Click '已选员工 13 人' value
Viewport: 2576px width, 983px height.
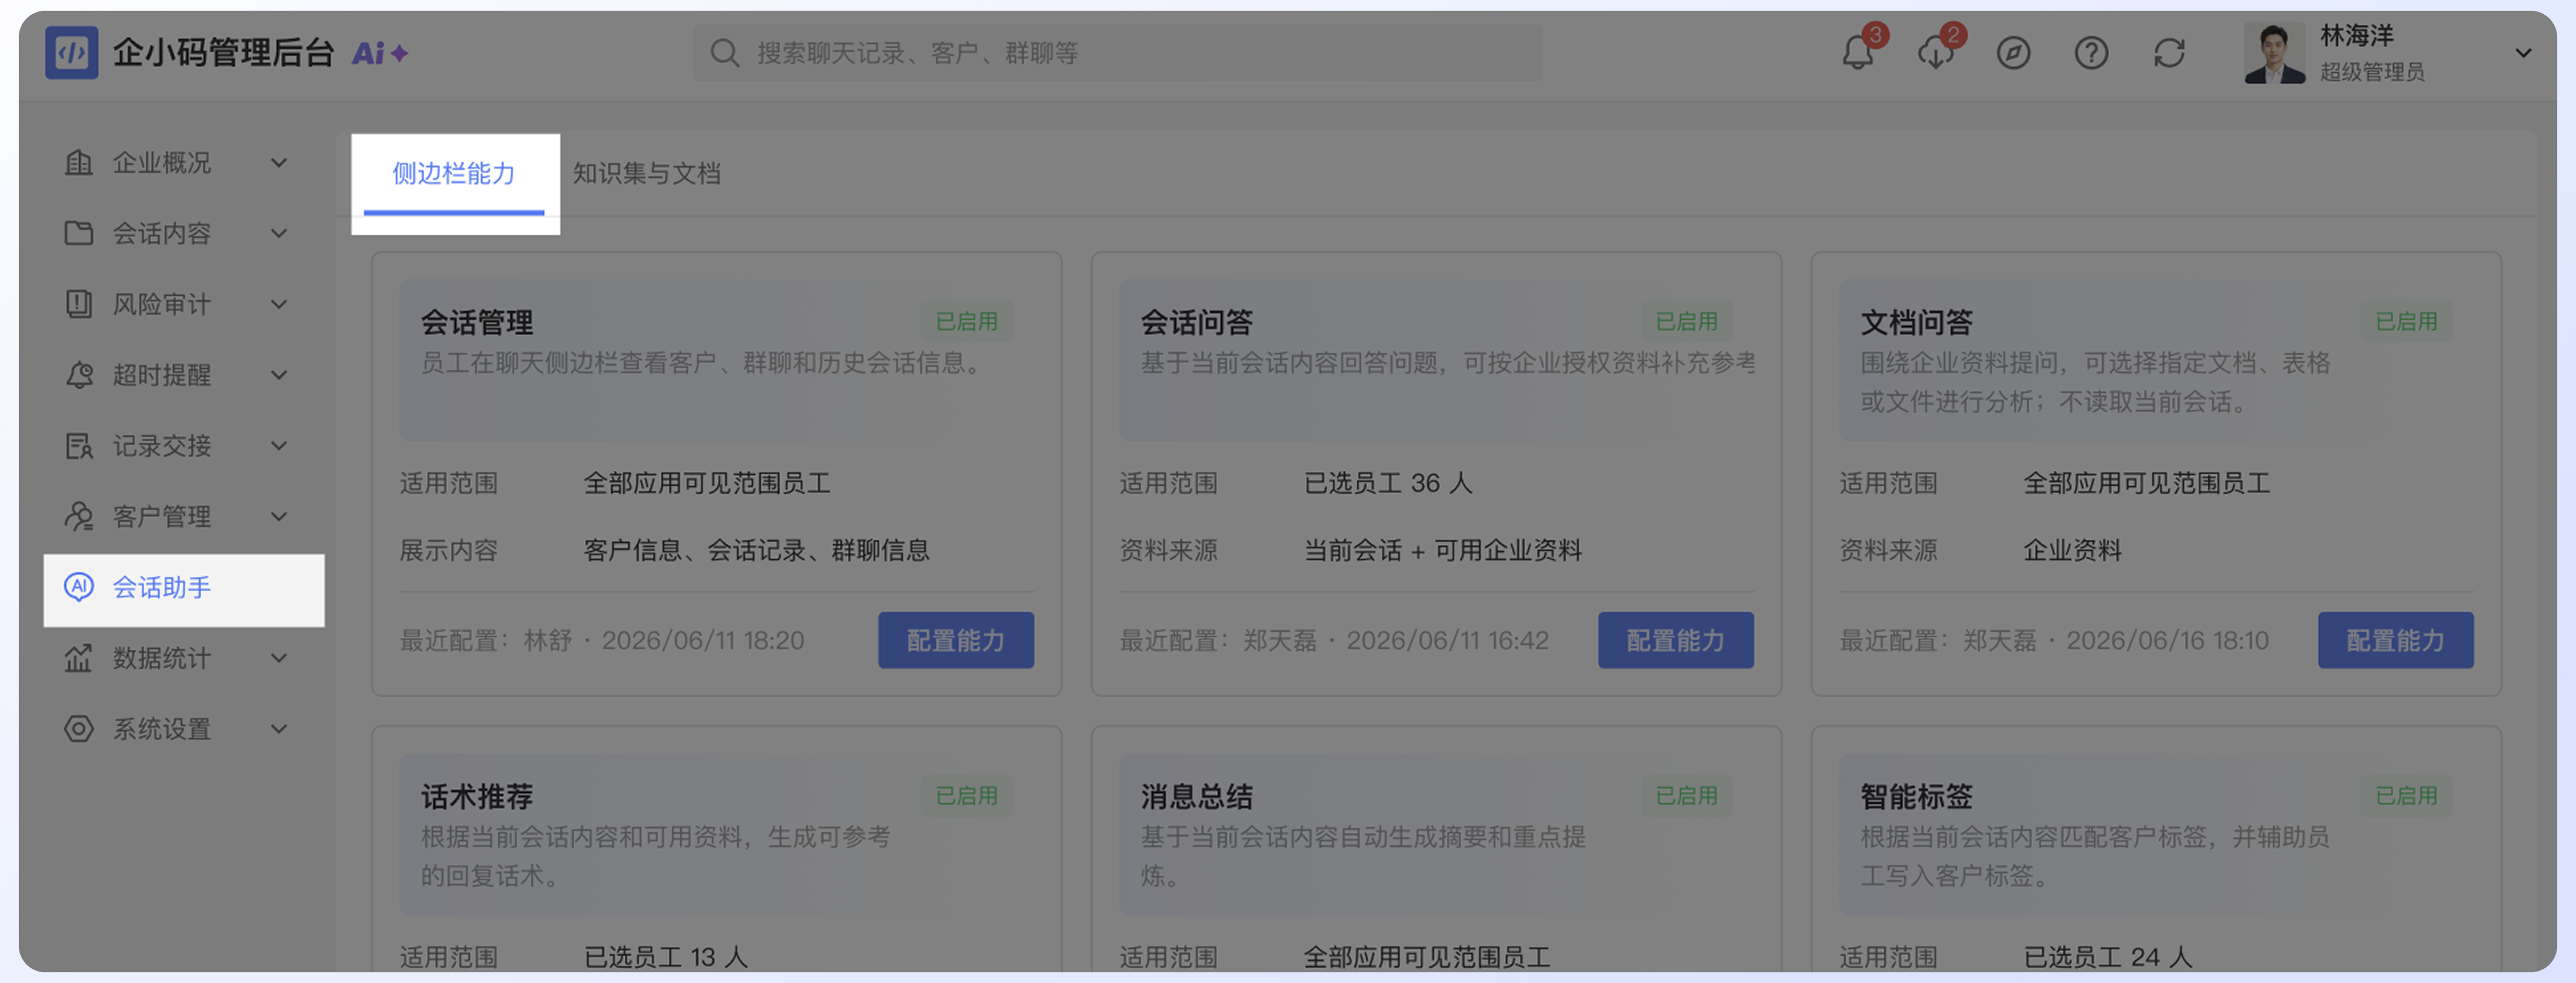coord(666,957)
